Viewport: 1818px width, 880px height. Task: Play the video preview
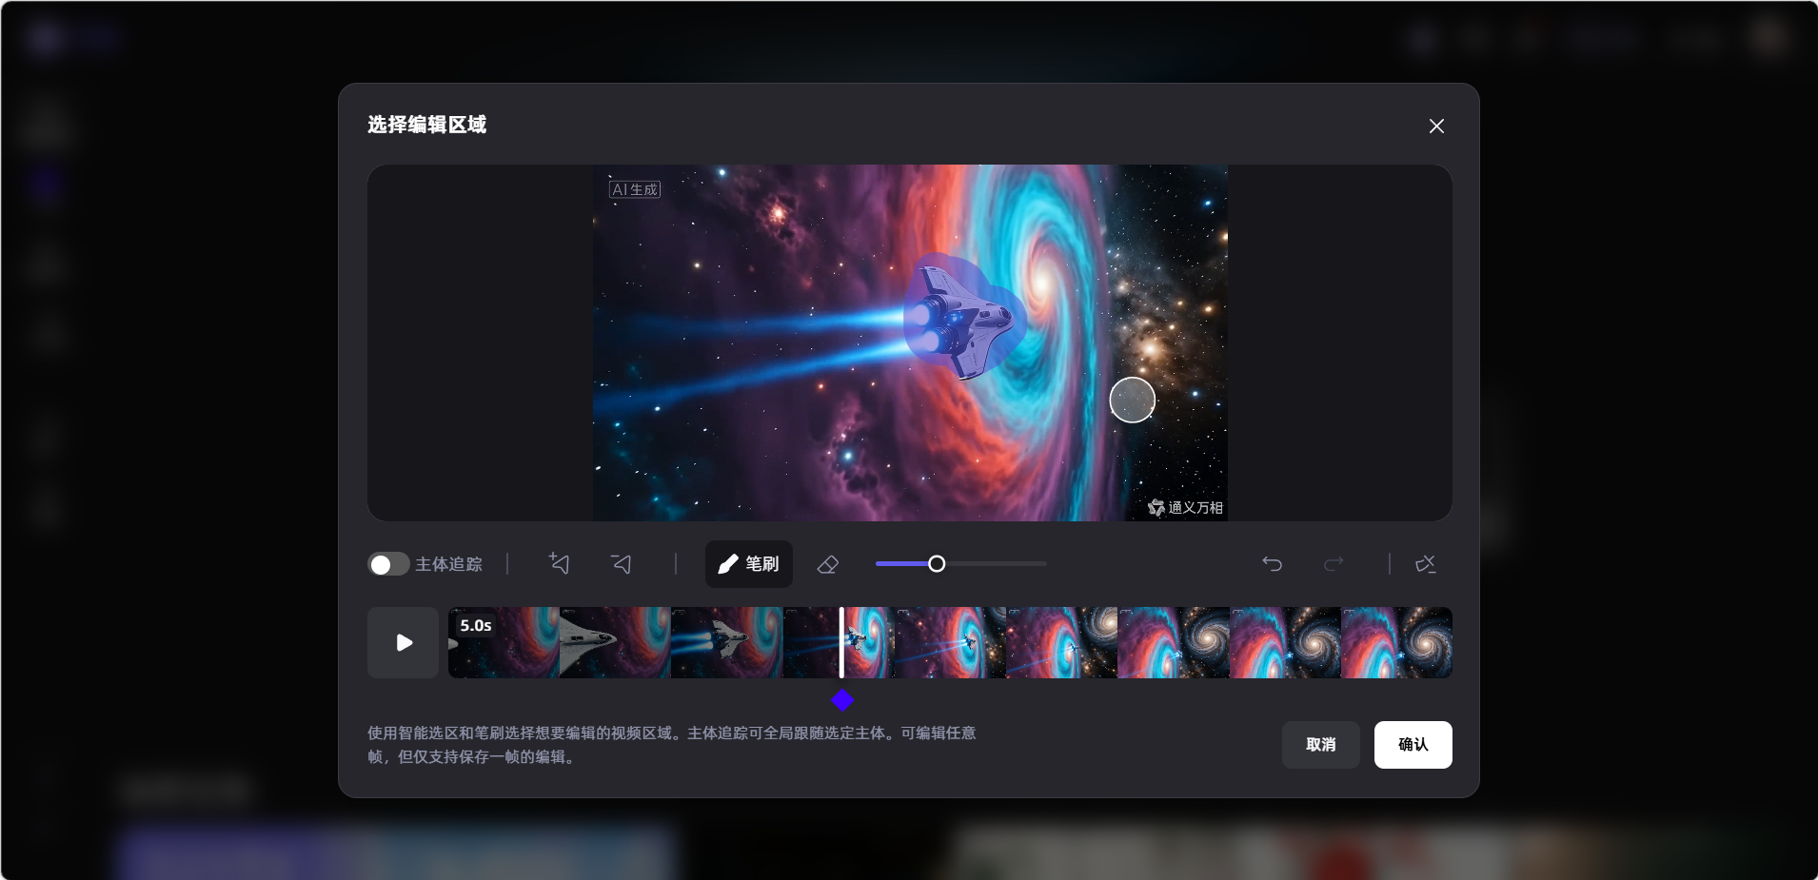pyautogui.click(x=404, y=643)
